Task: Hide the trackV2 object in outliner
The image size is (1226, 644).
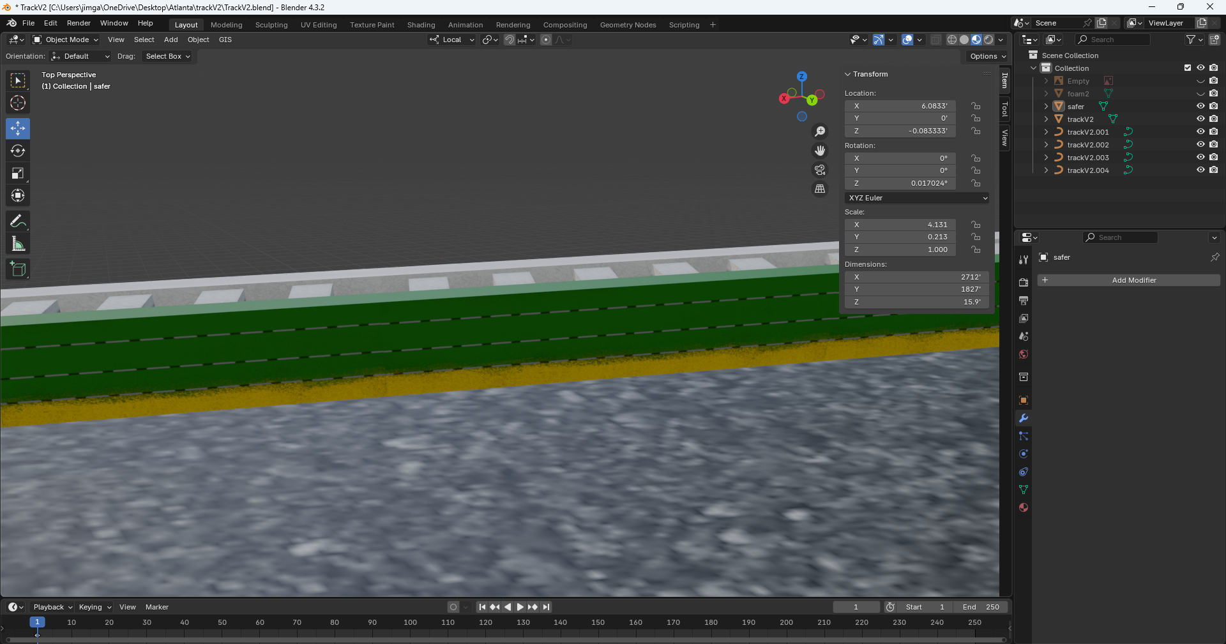Action: pyautogui.click(x=1200, y=119)
